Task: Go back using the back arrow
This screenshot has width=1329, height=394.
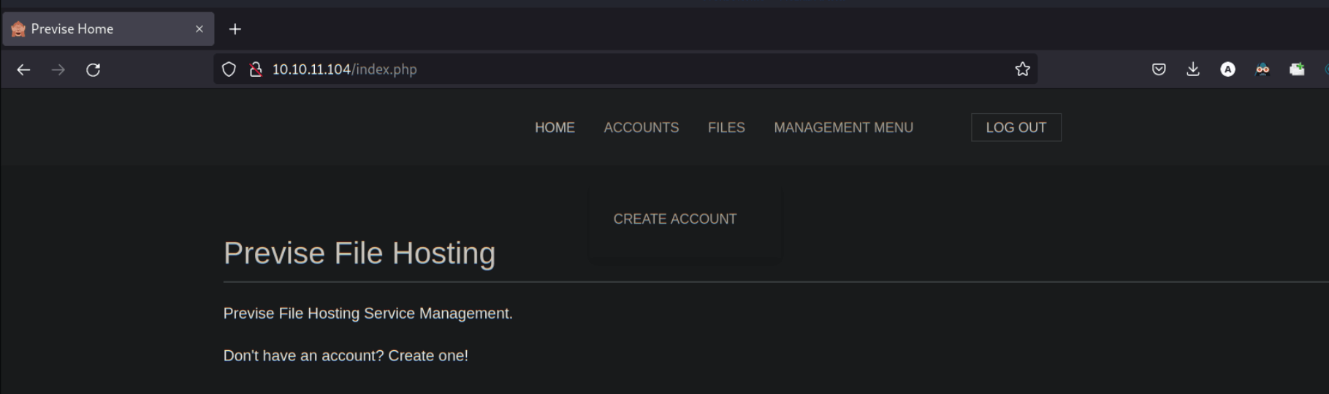Action: tap(23, 69)
